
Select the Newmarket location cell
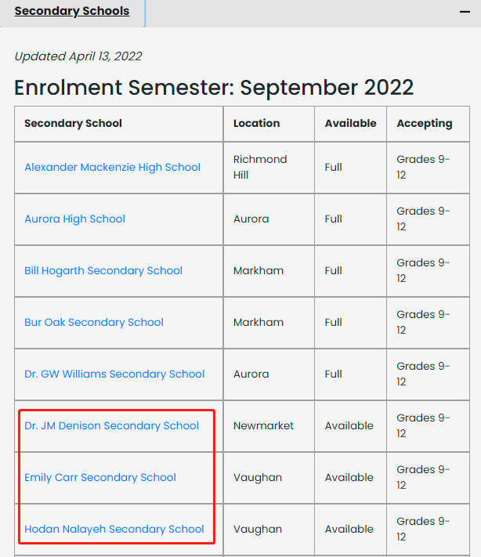click(263, 425)
